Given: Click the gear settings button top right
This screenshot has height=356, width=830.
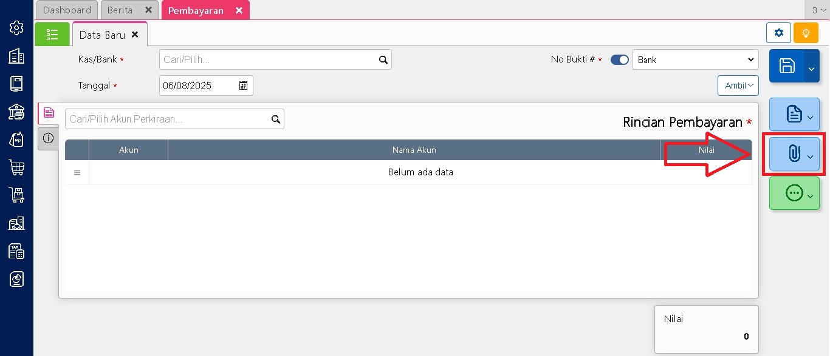Looking at the screenshot, I should pyautogui.click(x=778, y=33).
